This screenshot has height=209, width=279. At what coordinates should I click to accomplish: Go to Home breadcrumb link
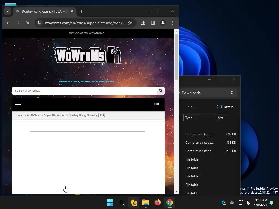[18, 115]
